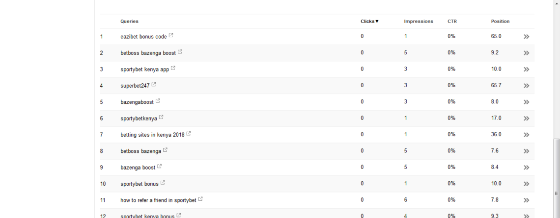Screen dimensions: 560x218
Task: Open external link icon next to superbet247
Action: pyautogui.click(x=154, y=85)
